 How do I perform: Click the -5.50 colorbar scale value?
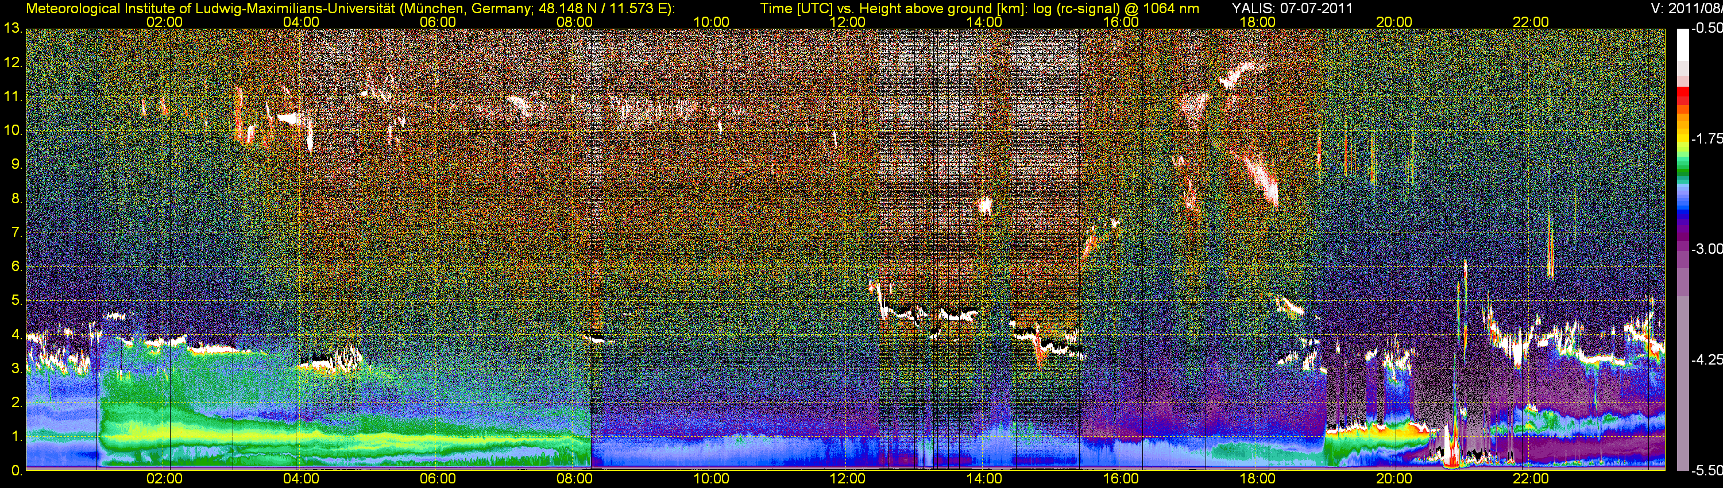1706,471
